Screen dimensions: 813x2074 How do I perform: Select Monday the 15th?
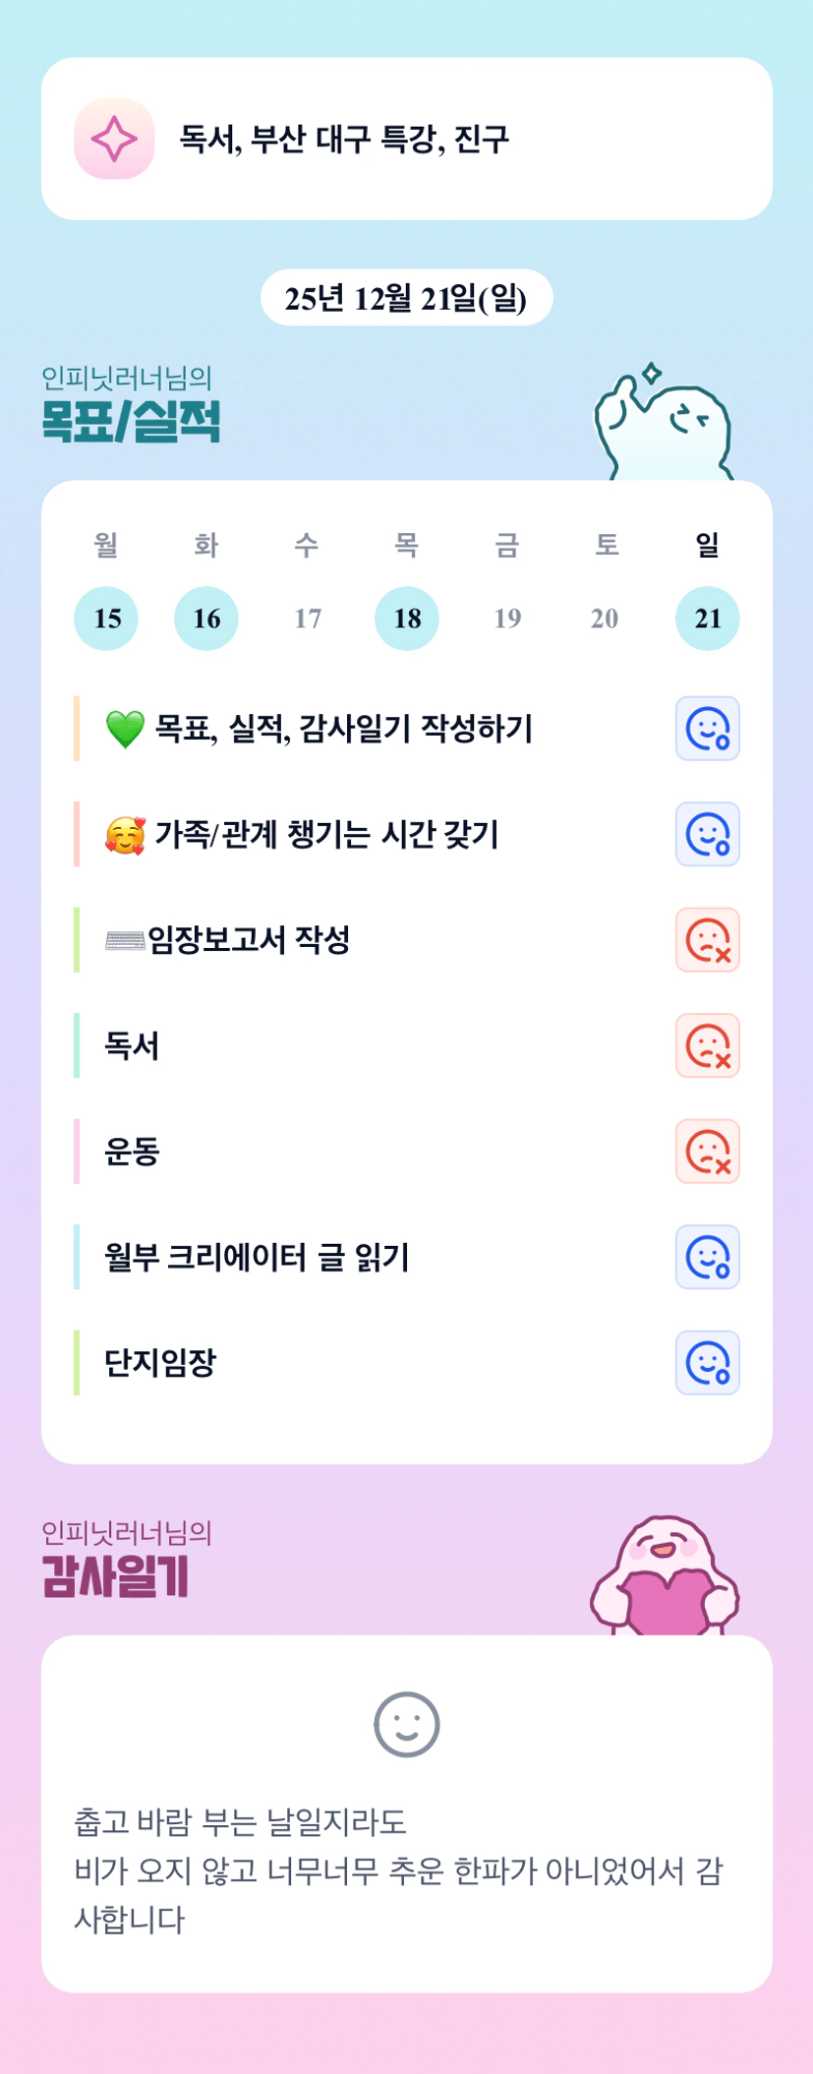(x=106, y=619)
